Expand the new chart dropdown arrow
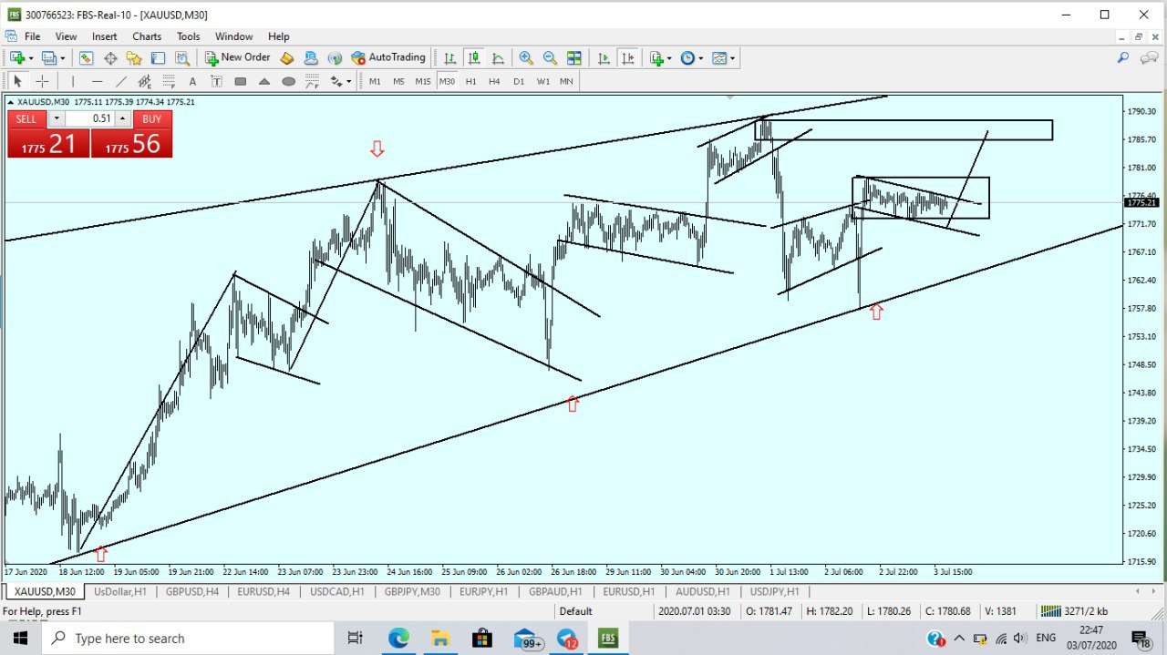This screenshot has width=1167, height=655. 31,58
